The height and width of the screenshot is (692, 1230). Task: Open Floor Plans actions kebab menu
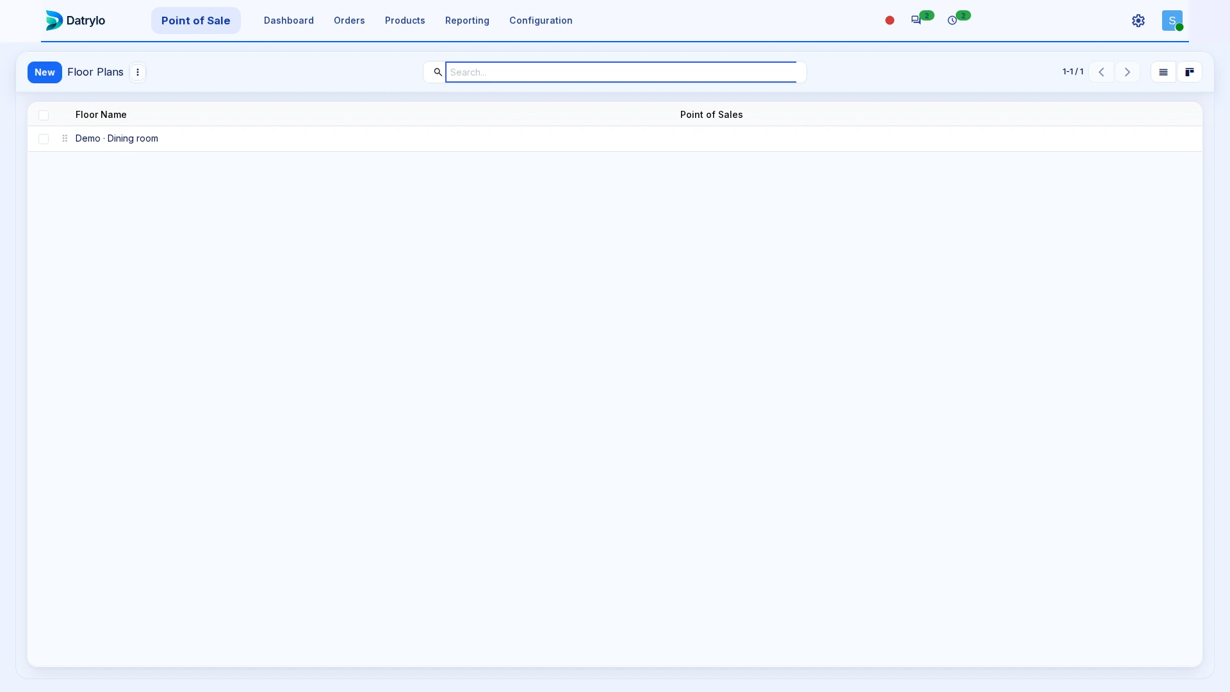[138, 72]
